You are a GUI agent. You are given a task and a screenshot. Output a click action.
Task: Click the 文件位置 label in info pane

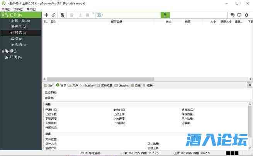tap(51, 139)
